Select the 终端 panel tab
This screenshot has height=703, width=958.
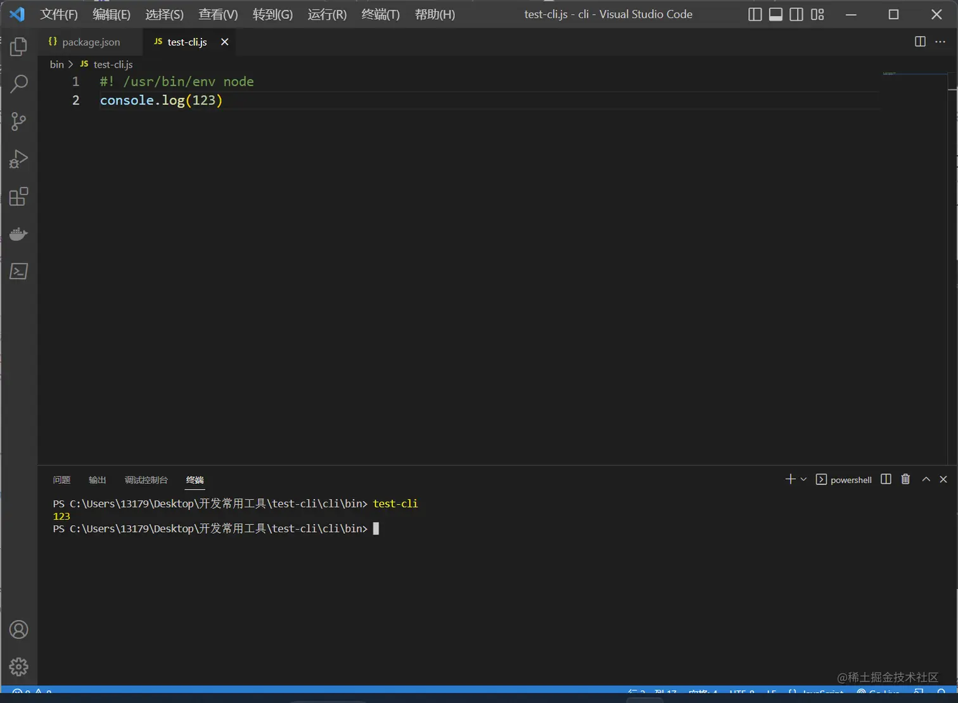tap(195, 480)
